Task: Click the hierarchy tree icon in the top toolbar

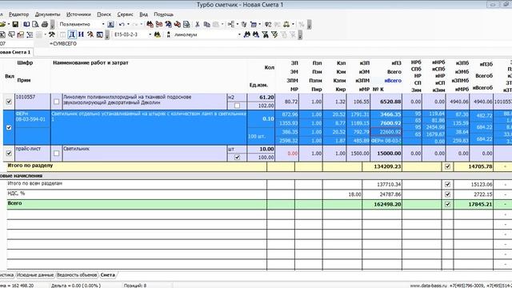Action: (231, 24)
